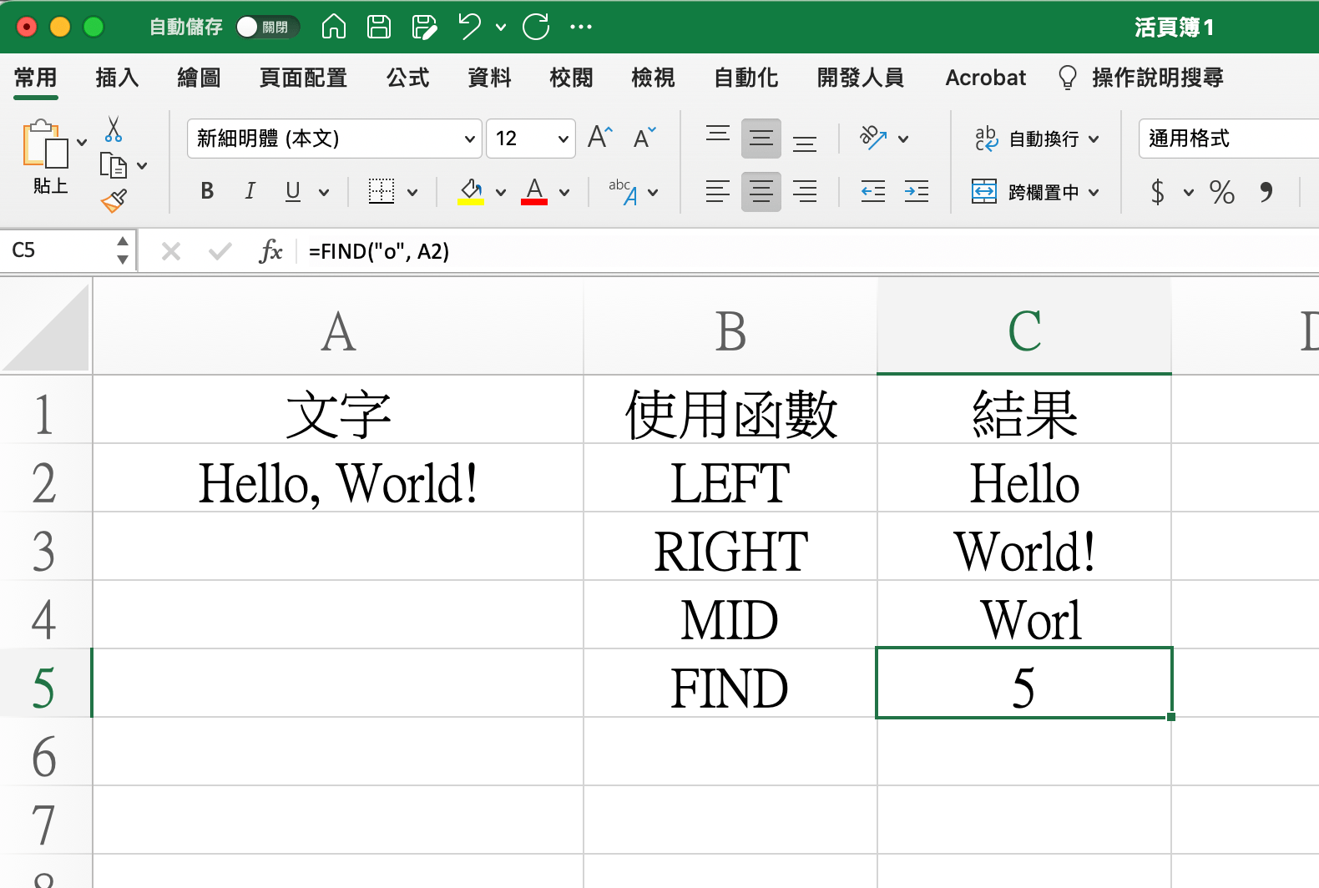Click the Save floppy disk icon
This screenshot has width=1319, height=888.
coord(379,27)
